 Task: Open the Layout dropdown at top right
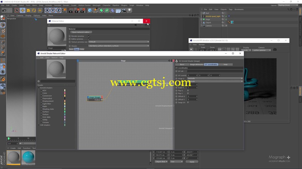[288, 5]
